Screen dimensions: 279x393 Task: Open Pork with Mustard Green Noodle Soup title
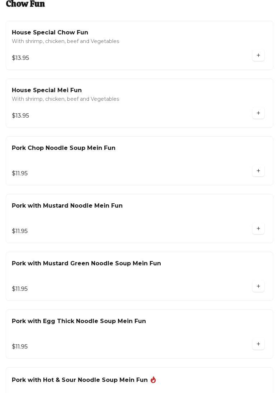point(86,264)
